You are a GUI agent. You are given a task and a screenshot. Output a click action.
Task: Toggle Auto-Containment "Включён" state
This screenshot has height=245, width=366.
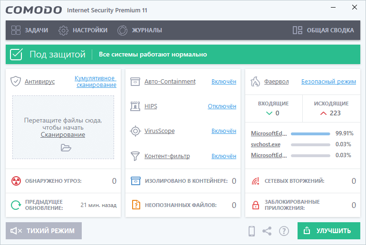coord(223,81)
